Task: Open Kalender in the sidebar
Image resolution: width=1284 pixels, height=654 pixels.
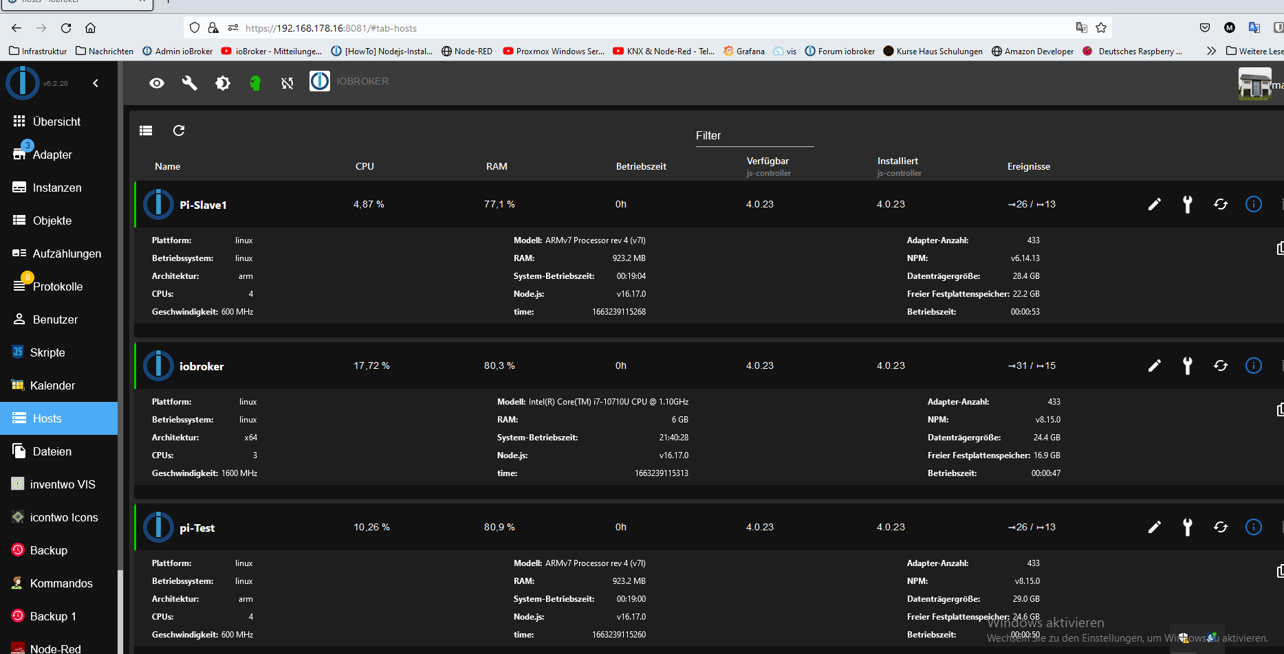Action: pyautogui.click(x=58, y=385)
